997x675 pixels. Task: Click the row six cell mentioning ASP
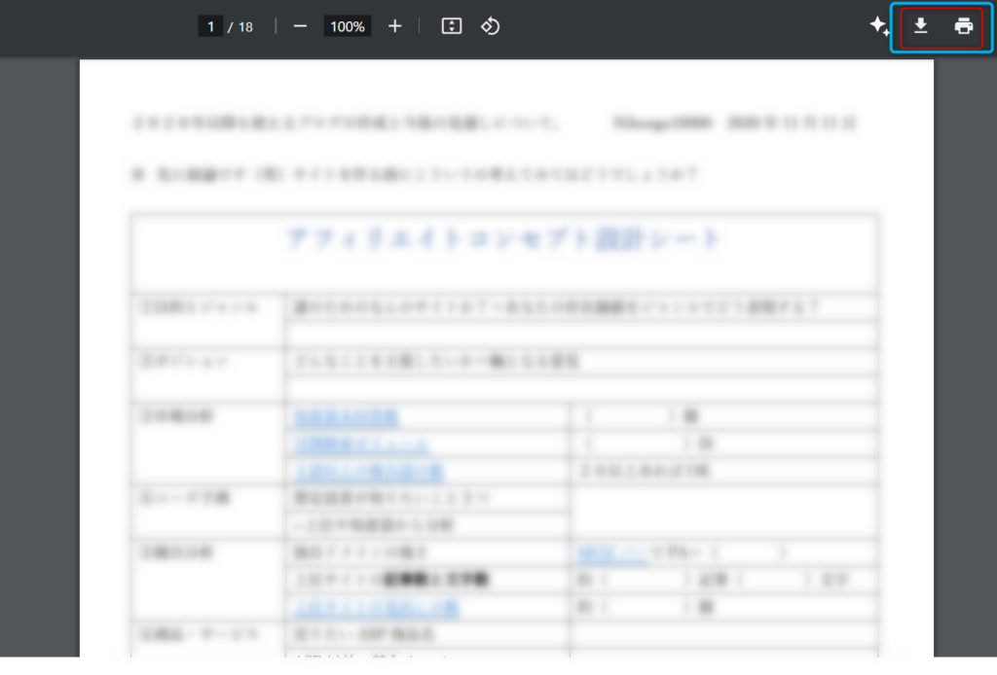point(365,634)
